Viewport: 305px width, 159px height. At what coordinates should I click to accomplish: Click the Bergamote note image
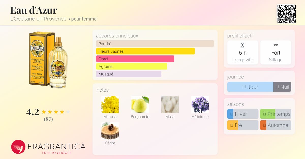(140, 105)
